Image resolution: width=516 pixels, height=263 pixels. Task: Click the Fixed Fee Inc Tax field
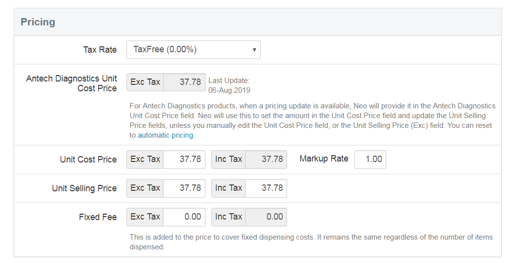pyautogui.click(x=266, y=217)
